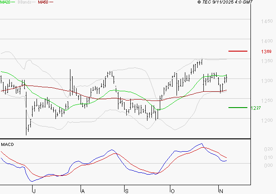Click the TEC copyright timestamp text
Image resolution: width=276 pixels, height=194 pixels.
[225, 2]
